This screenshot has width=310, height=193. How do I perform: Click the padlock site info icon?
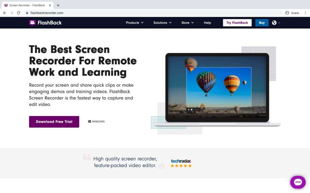tap(27, 13)
